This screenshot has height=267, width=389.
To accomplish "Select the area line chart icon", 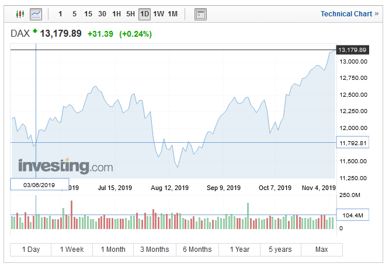I will (x=36, y=14).
